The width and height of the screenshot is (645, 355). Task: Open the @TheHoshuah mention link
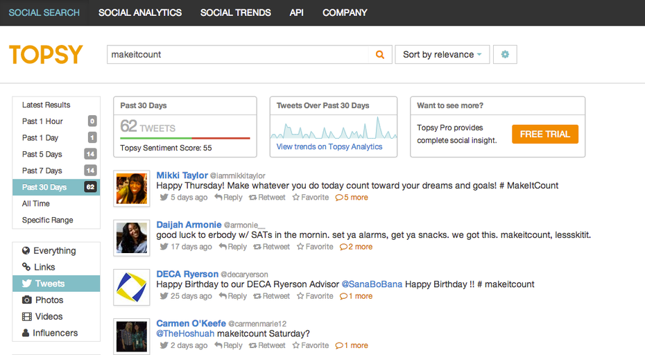click(x=185, y=334)
